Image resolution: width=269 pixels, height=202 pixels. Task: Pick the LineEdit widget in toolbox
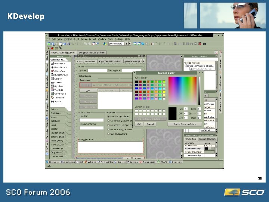[x=57, y=82]
